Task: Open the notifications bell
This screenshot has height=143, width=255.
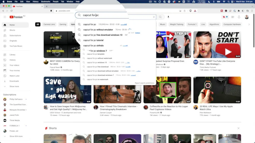Action: (239, 17)
